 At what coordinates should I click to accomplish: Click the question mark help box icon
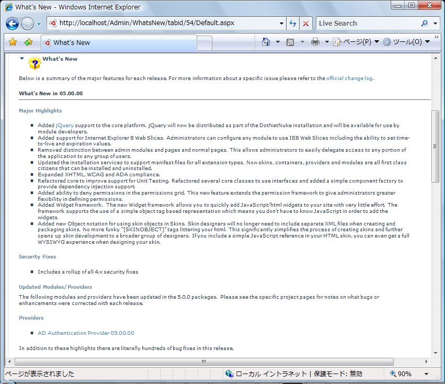(35, 63)
